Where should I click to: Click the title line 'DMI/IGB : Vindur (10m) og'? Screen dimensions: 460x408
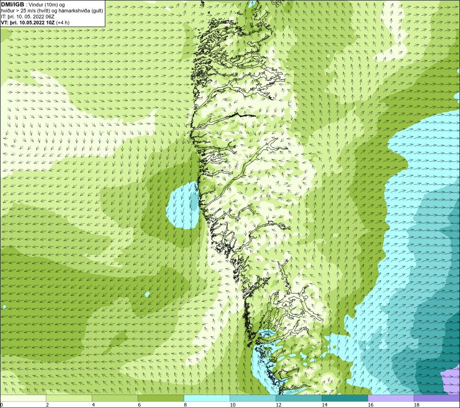pos(33,5)
